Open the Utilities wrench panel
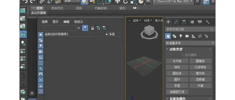Viewport: 235px width, 100px height. point(208,22)
